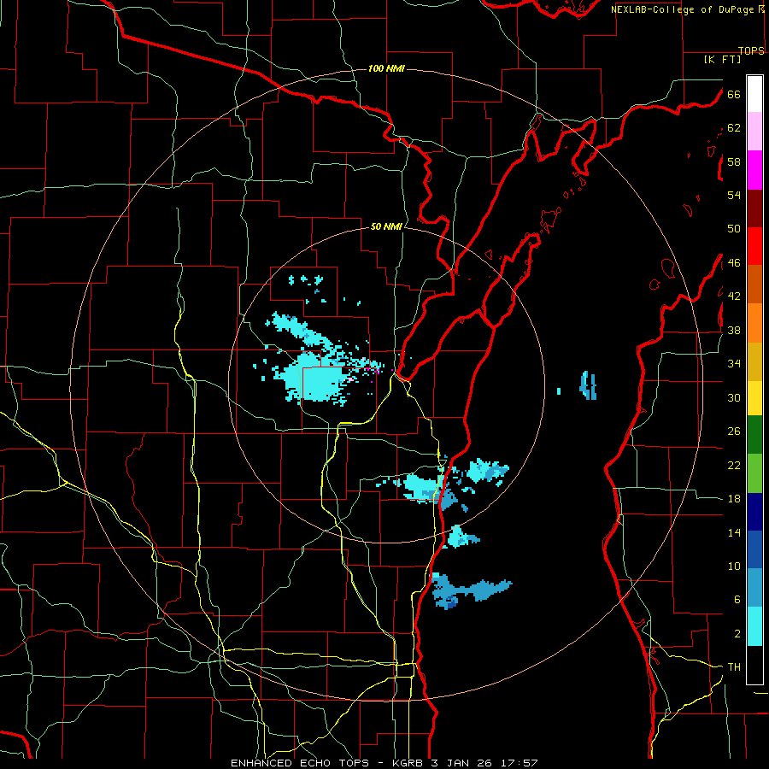Image resolution: width=769 pixels, height=769 pixels.
Task: Pick the light orange legend swatch
Action: tap(754, 323)
